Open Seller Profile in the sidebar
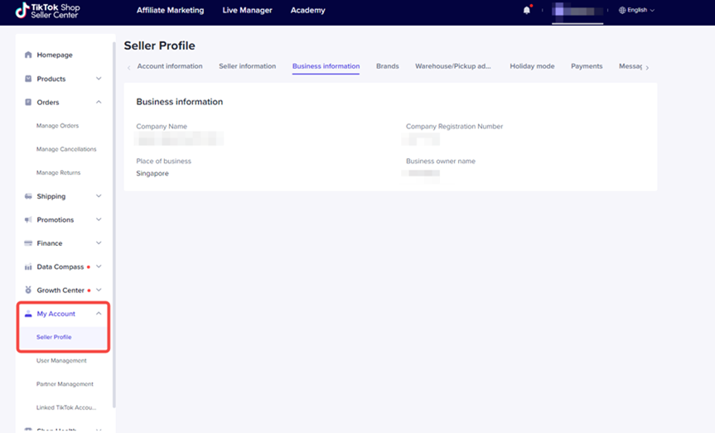Image resolution: width=715 pixels, height=433 pixels. (54, 337)
